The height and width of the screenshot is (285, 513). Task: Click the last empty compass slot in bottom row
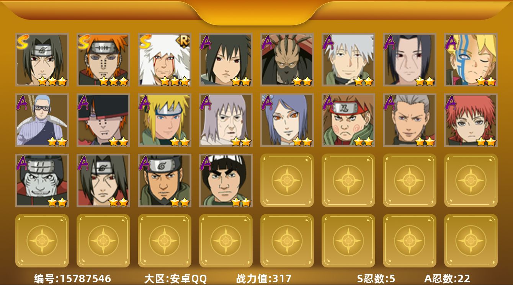471,241
